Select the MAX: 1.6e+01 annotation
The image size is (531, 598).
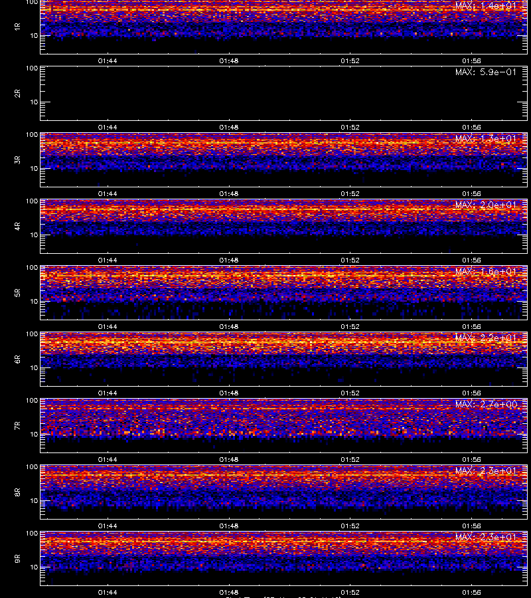point(486,271)
